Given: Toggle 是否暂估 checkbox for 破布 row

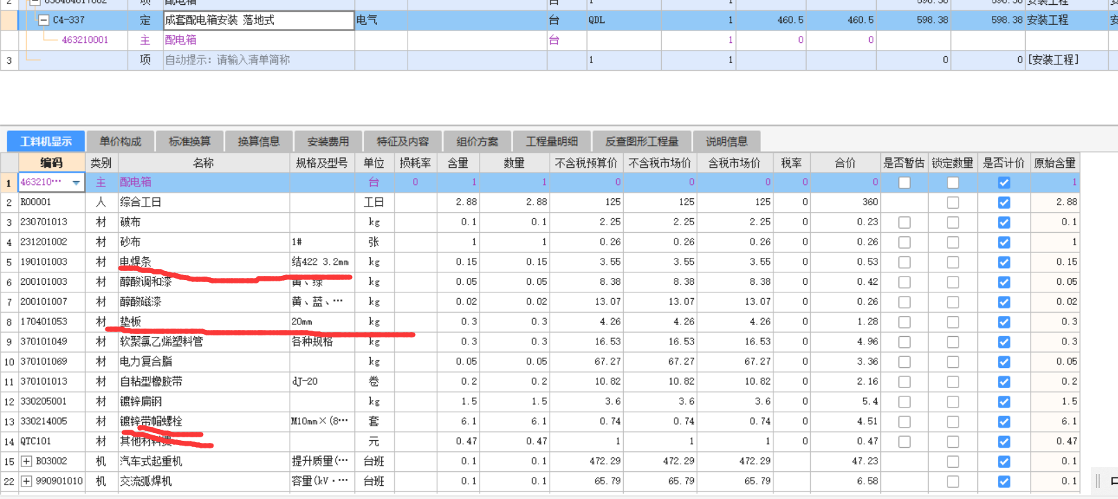Looking at the screenshot, I should point(904,222).
